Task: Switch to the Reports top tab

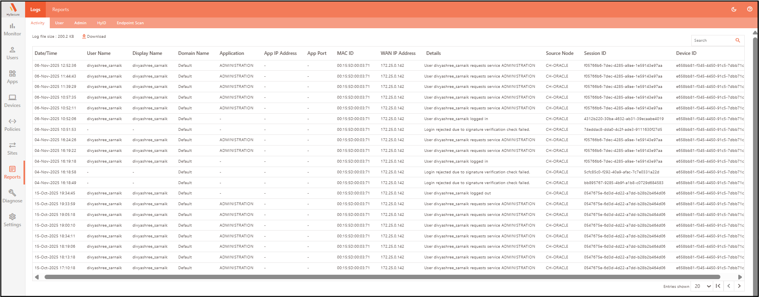Action: [61, 10]
